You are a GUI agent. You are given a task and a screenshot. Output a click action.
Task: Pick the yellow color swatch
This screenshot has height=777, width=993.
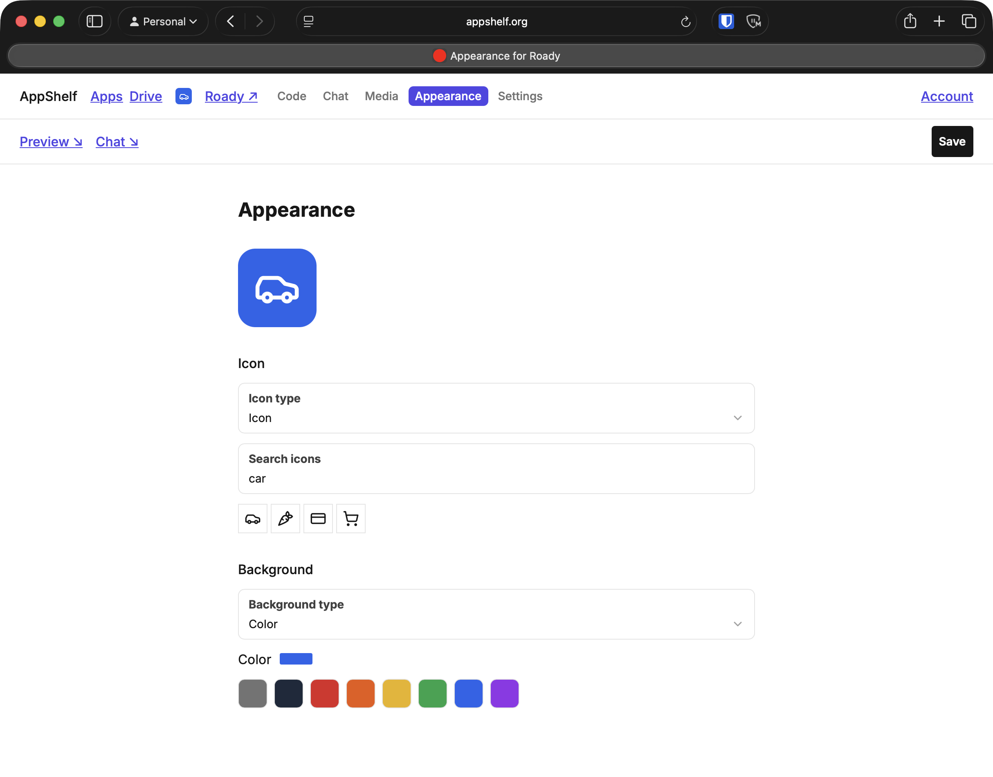click(x=396, y=693)
